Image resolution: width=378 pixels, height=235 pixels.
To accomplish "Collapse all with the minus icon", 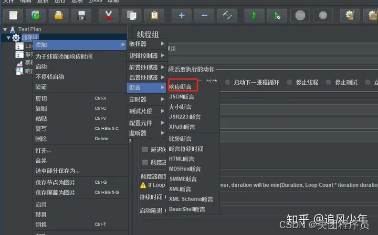I will coord(204,16).
